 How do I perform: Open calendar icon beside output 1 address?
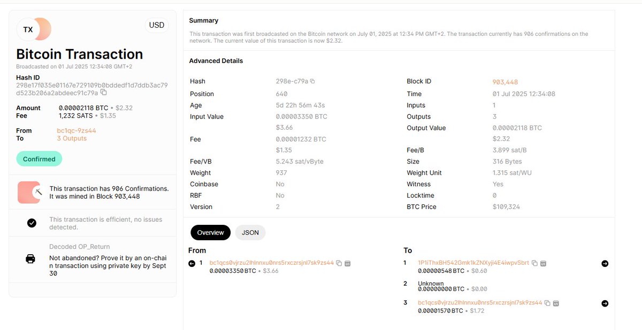[543, 263]
